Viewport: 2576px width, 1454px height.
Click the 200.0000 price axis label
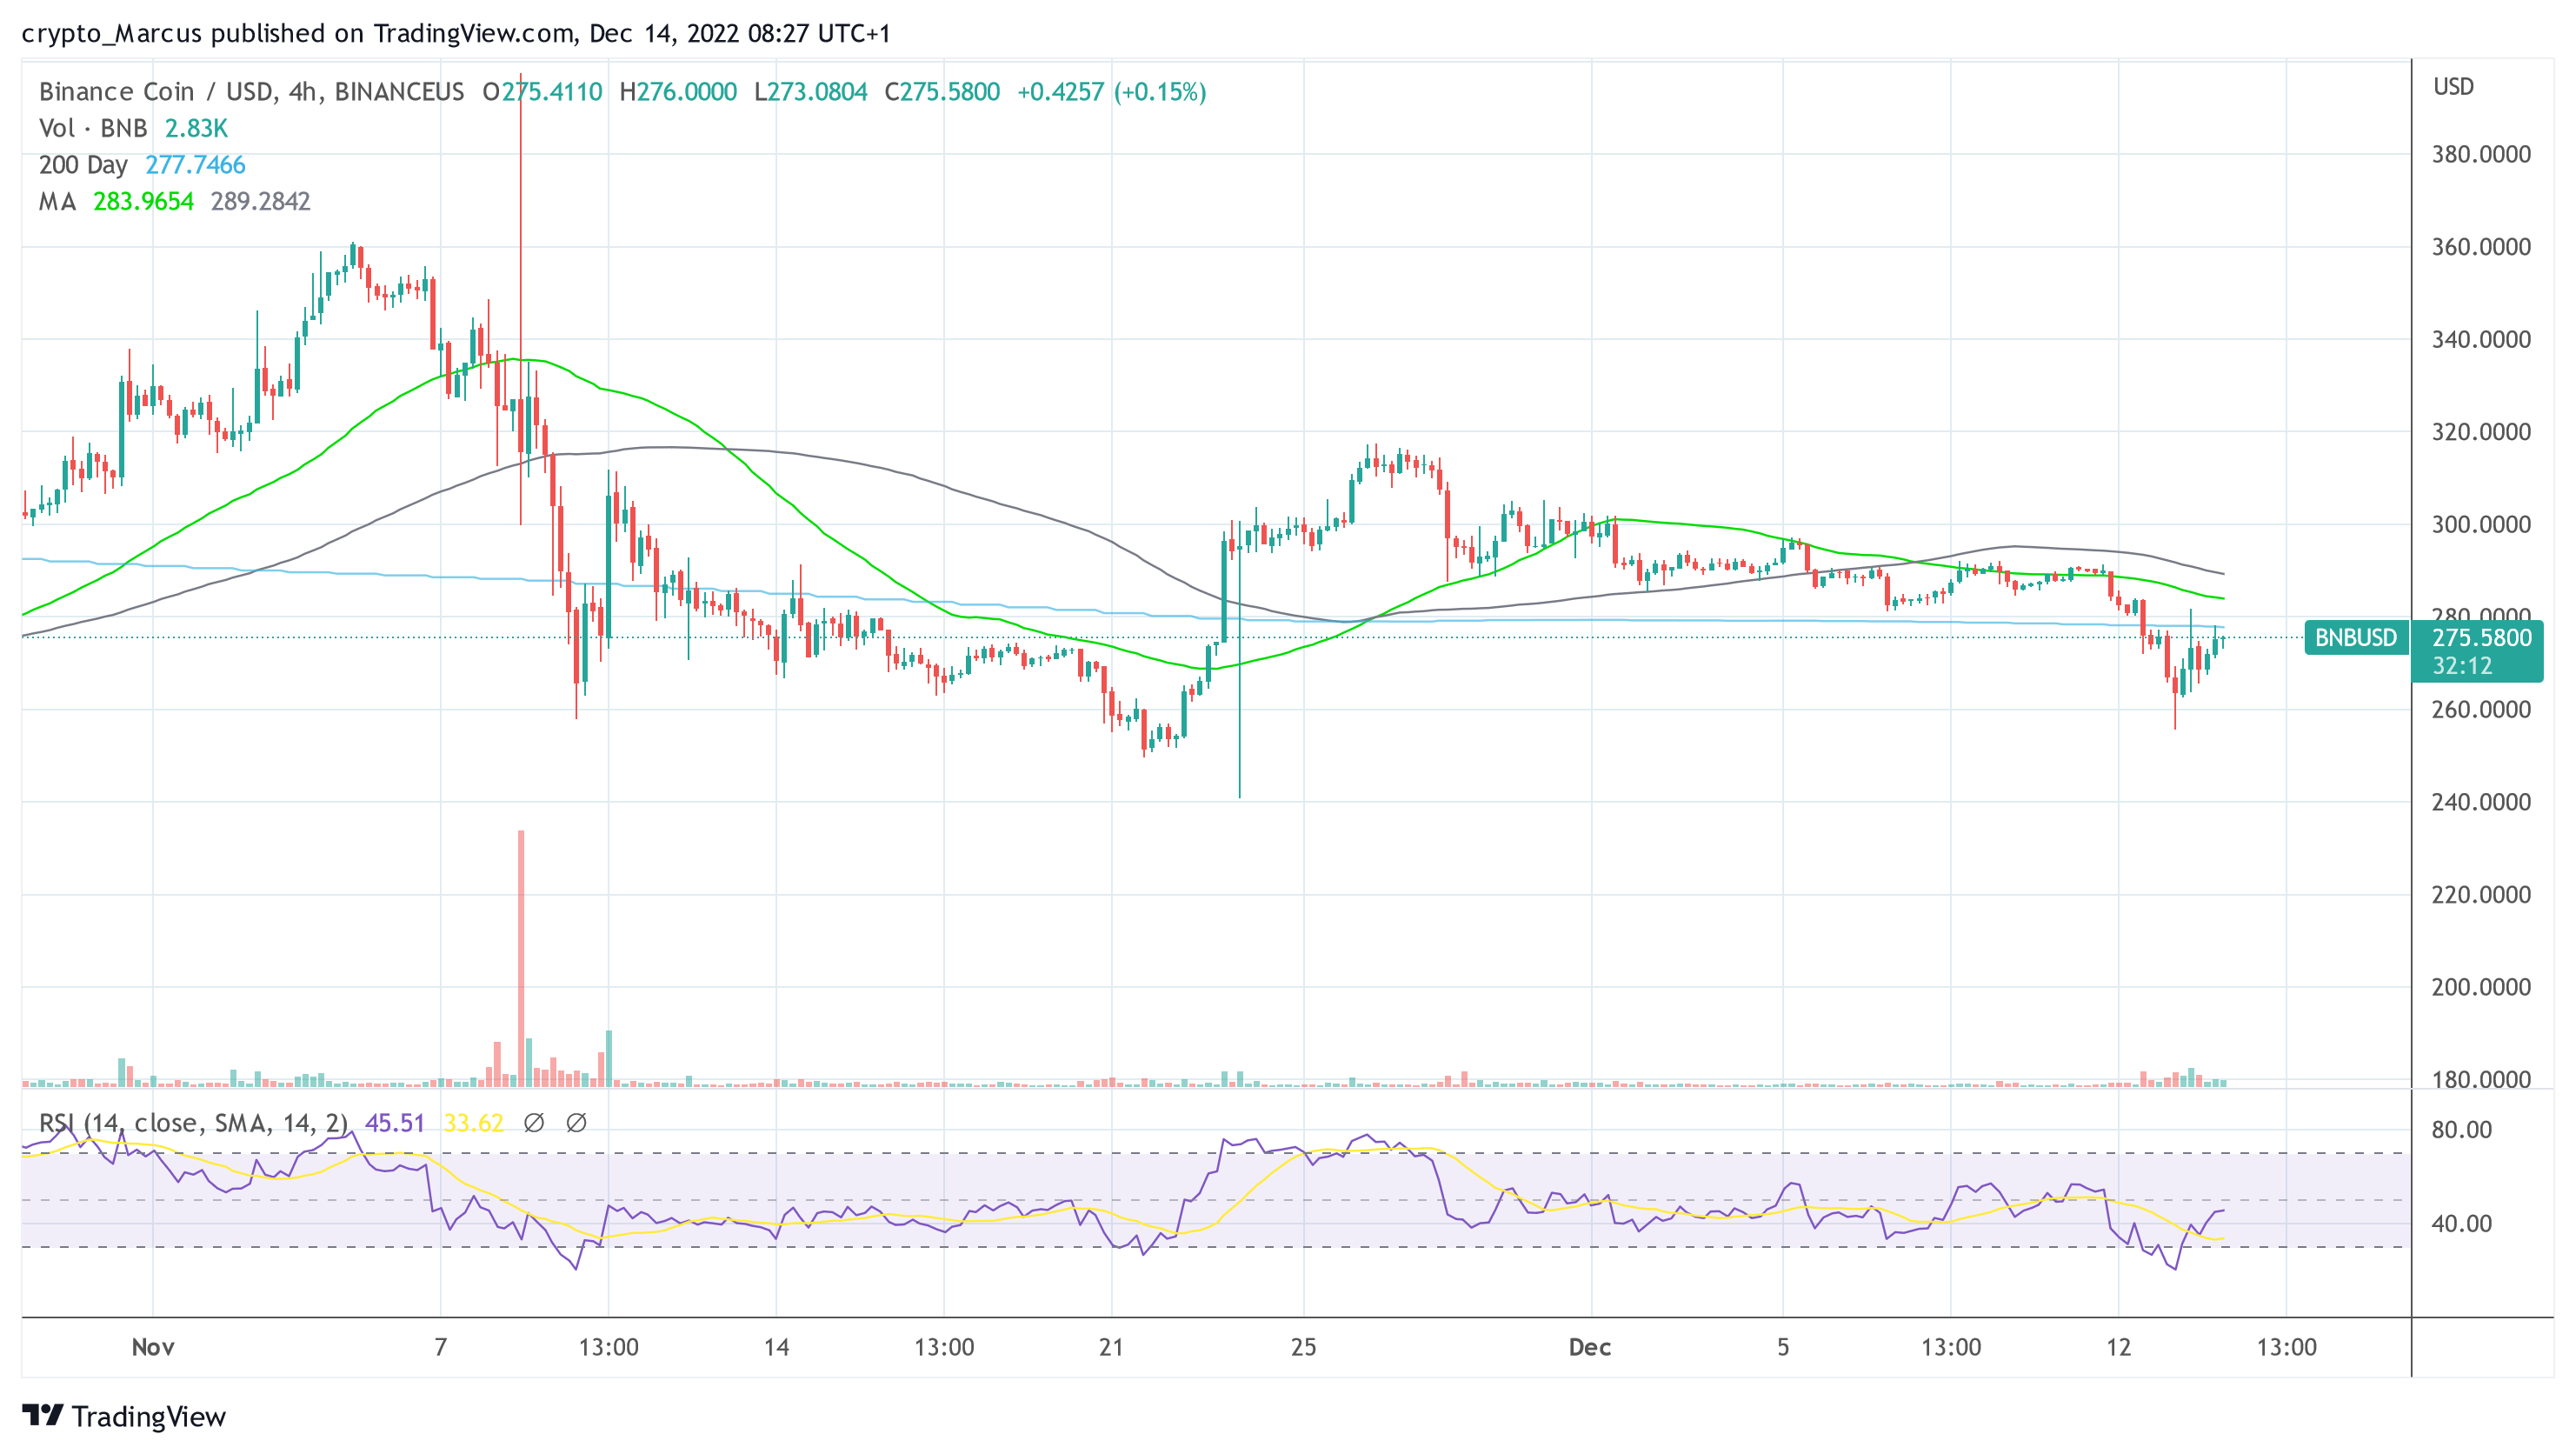pos(2481,987)
